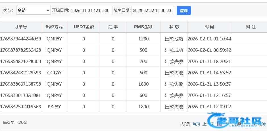Click the timestamp 2026-01-31 18:20:21
Image resolution: width=267 pixels, height=136 pixels.
[209, 61]
